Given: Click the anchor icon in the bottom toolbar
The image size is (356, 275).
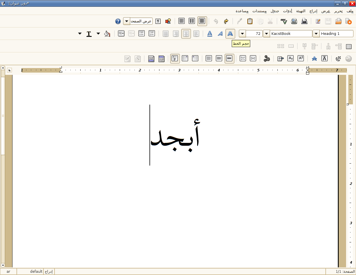Looking at the screenshot, I should (x=338, y=59).
